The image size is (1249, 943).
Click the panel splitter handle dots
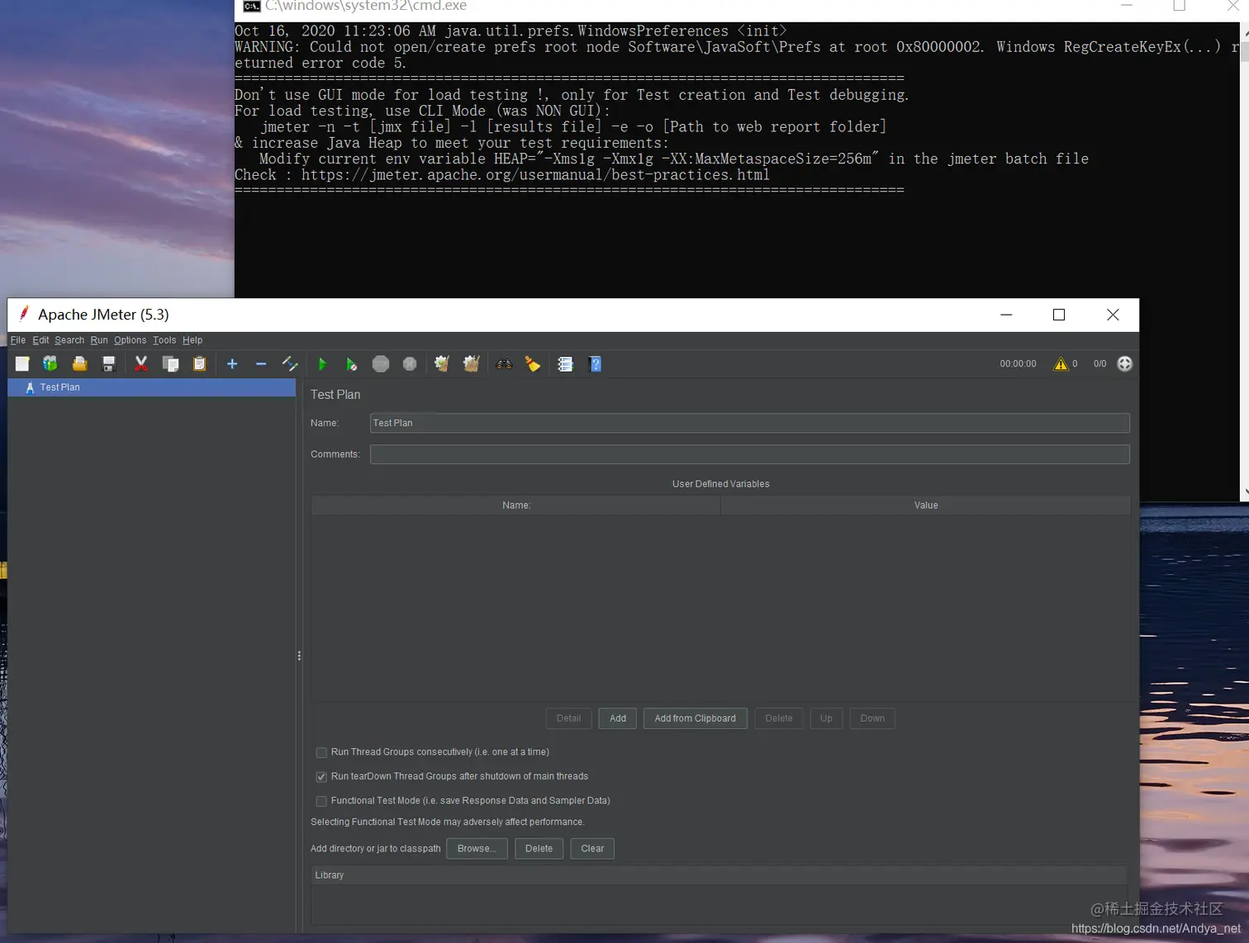tap(299, 656)
